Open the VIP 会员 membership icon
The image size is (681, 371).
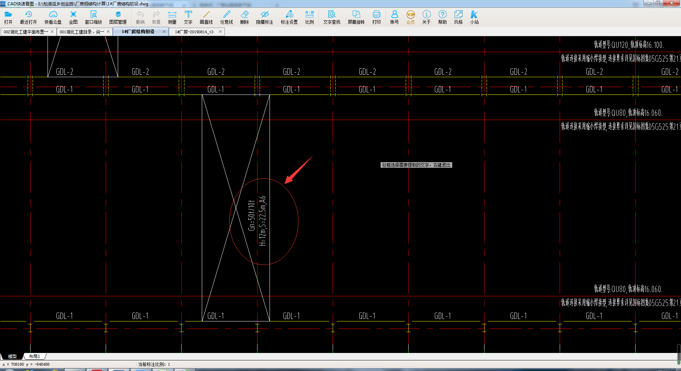[410, 17]
